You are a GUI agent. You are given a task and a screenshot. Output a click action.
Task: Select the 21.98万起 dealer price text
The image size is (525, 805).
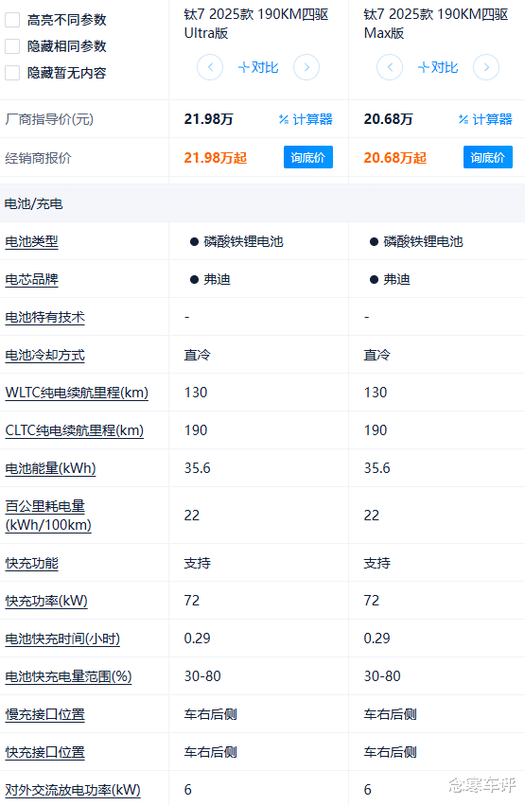[x=216, y=158]
